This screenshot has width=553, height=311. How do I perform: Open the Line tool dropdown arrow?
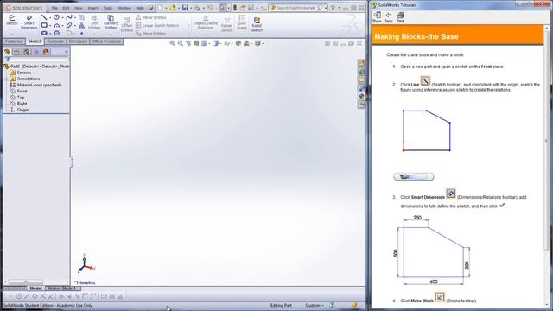coord(50,17)
